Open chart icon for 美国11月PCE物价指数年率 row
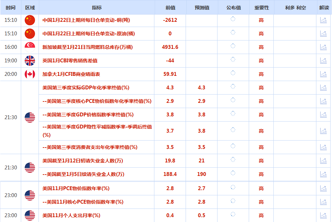The image size is (332, 222). pos(323,188)
